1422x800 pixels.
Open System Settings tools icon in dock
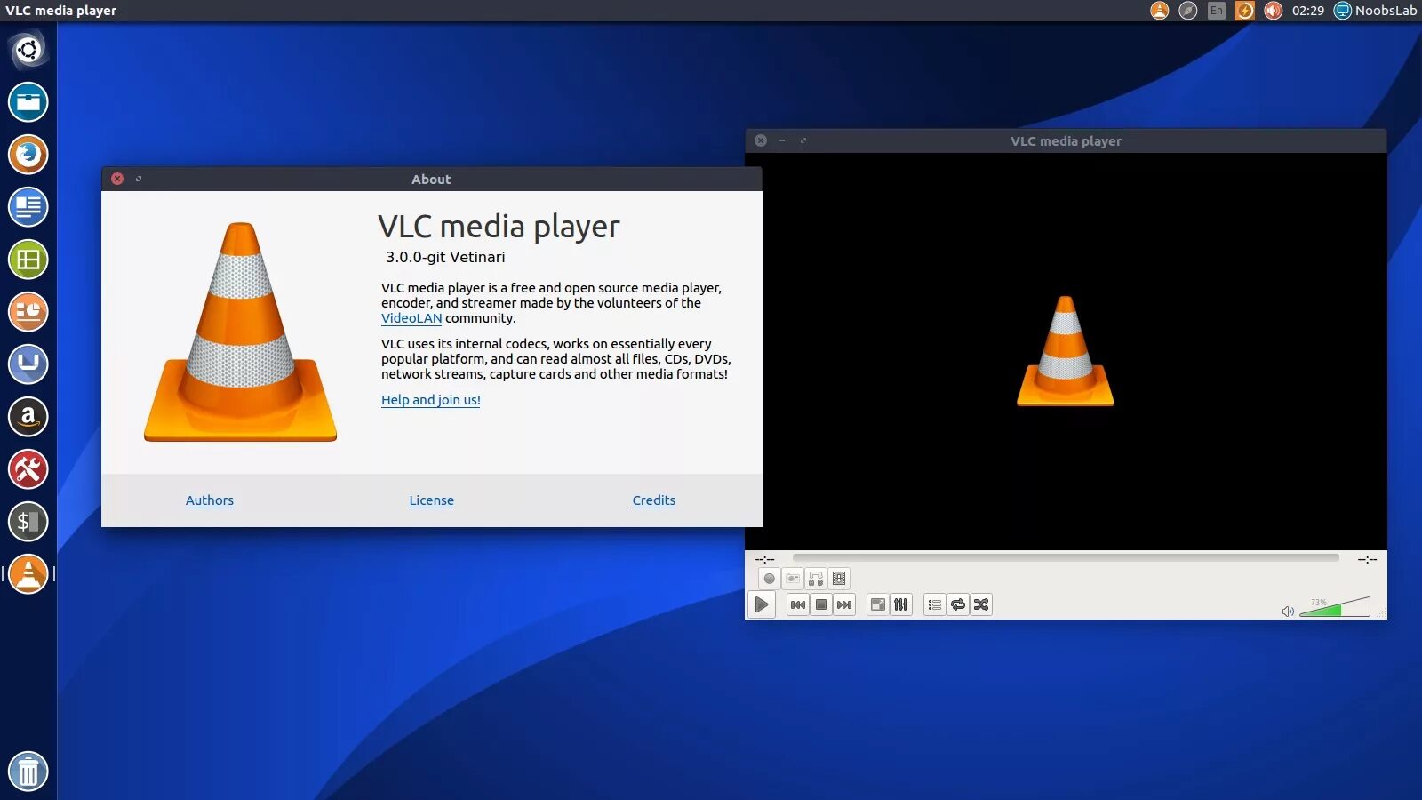(28, 469)
